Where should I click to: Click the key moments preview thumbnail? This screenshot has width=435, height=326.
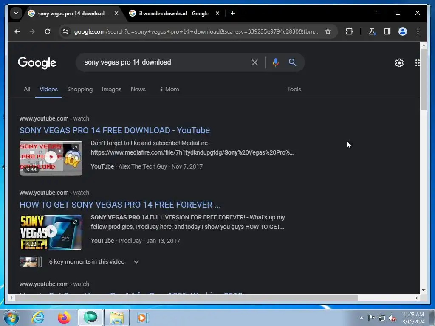[31, 262]
